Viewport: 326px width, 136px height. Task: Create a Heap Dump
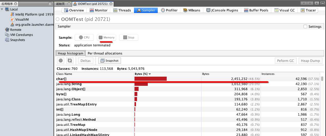(x=310, y=61)
